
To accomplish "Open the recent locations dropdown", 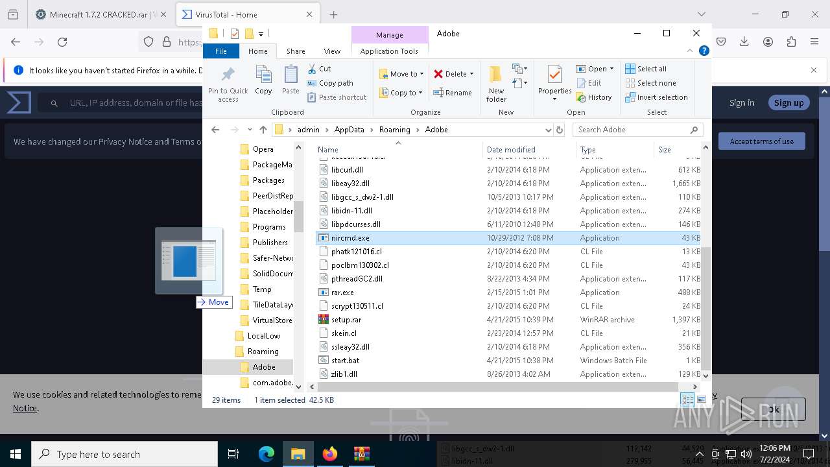I will [249, 130].
